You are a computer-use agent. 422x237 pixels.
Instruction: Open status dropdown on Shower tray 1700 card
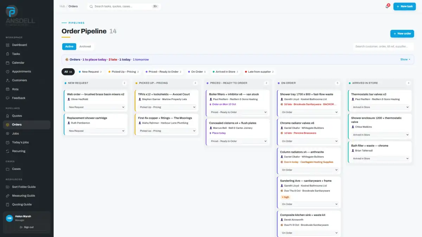pos(309,112)
